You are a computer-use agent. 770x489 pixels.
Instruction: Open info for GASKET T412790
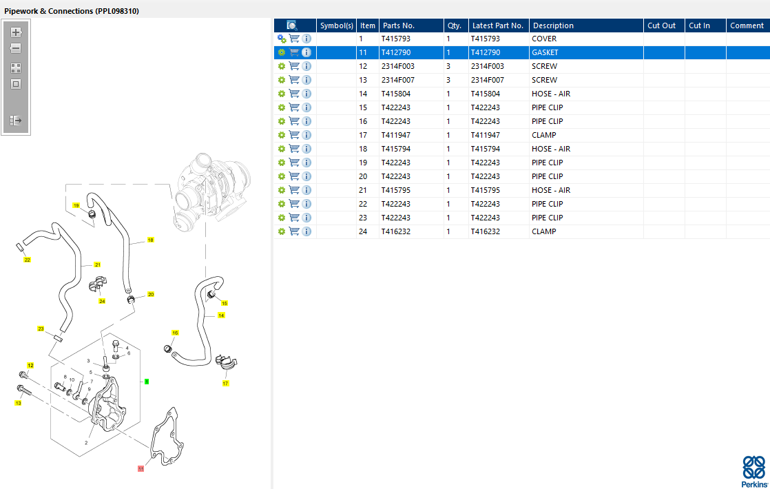tap(306, 52)
